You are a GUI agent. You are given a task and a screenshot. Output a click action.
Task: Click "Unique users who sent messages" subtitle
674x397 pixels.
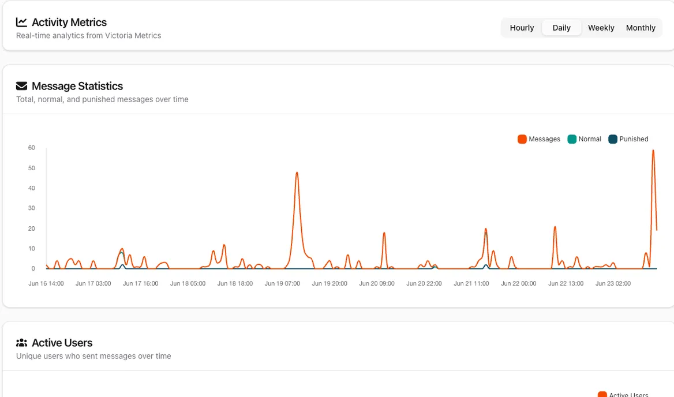(x=93, y=356)
